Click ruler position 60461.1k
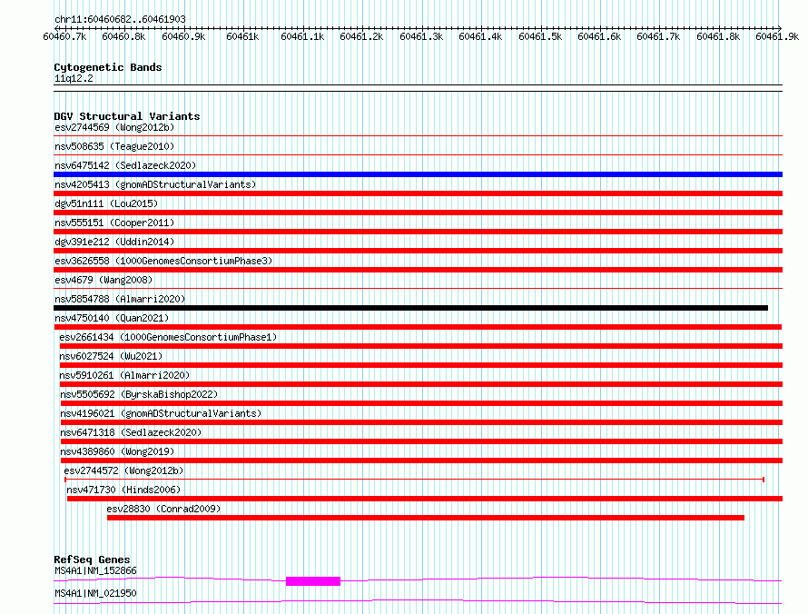 pos(302,36)
